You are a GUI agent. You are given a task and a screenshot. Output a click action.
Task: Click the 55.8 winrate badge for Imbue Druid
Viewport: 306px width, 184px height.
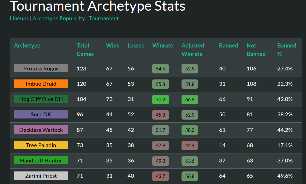160,84
